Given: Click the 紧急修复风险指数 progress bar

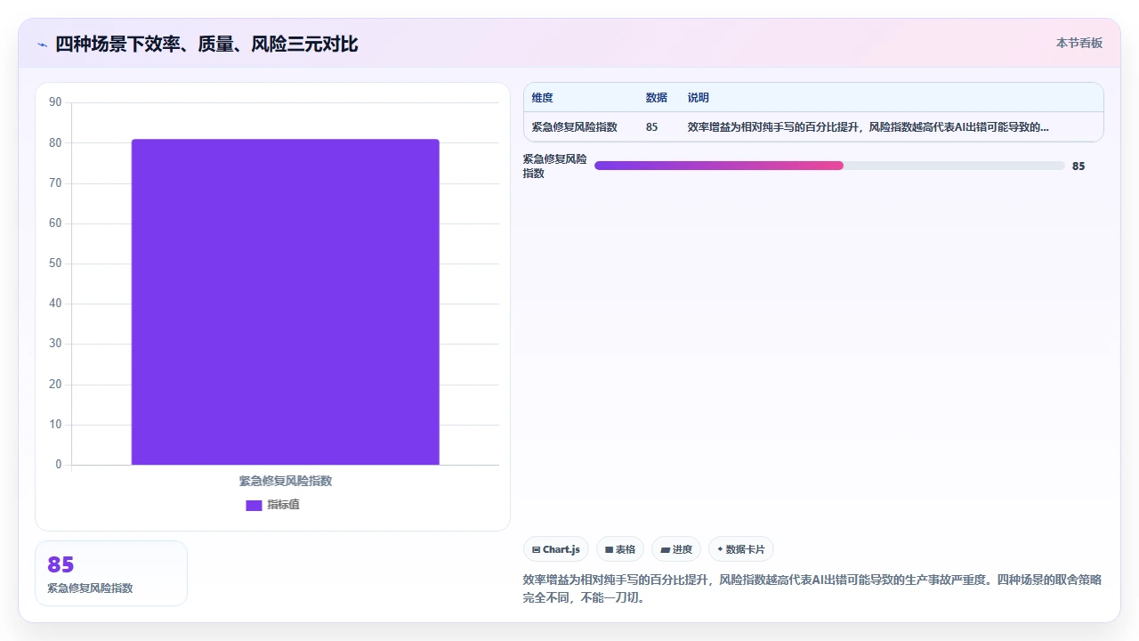Looking at the screenshot, I should (x=829, y=166).
